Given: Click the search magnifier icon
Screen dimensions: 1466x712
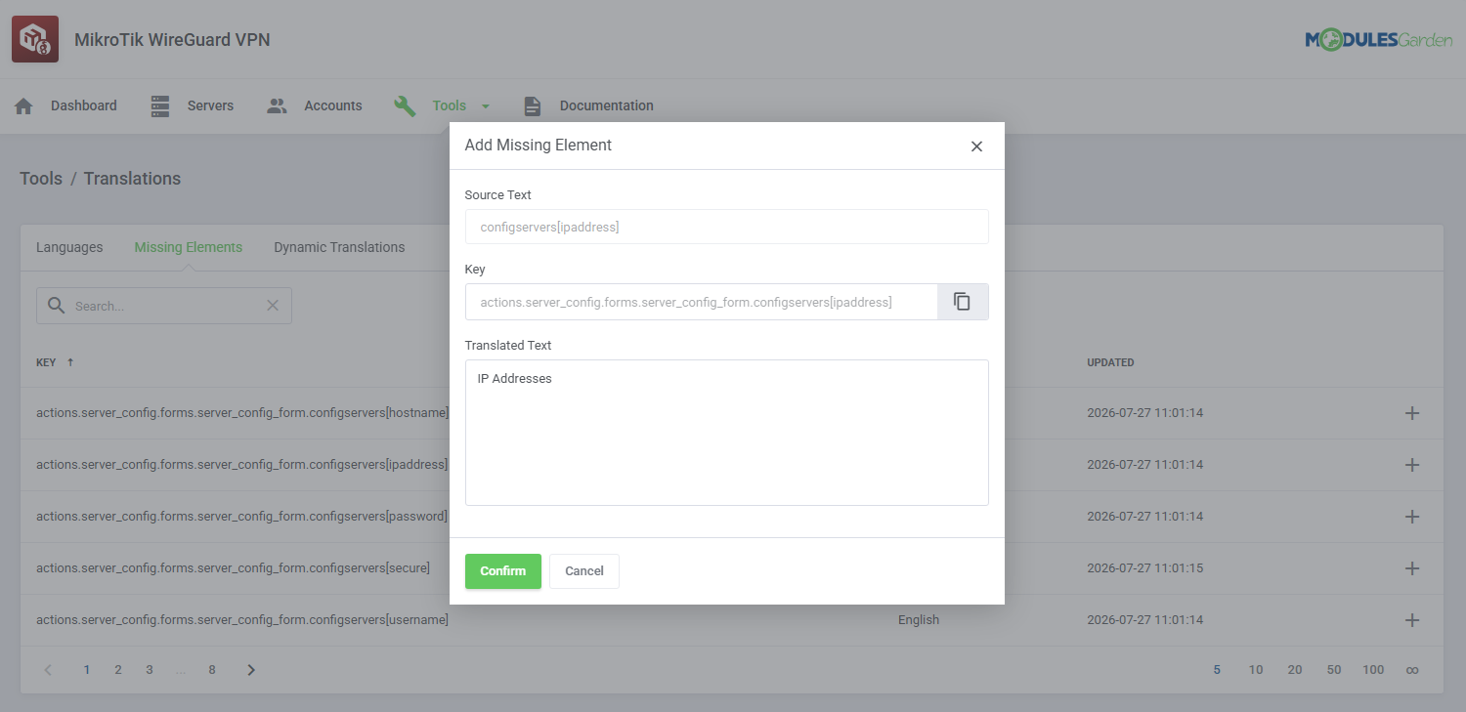Looking at the screenshot, I should (x=57, y=306).
